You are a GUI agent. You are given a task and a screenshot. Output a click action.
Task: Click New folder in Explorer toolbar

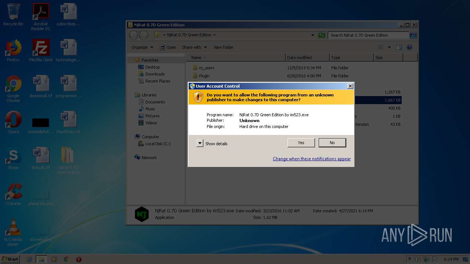coord(224,47)
